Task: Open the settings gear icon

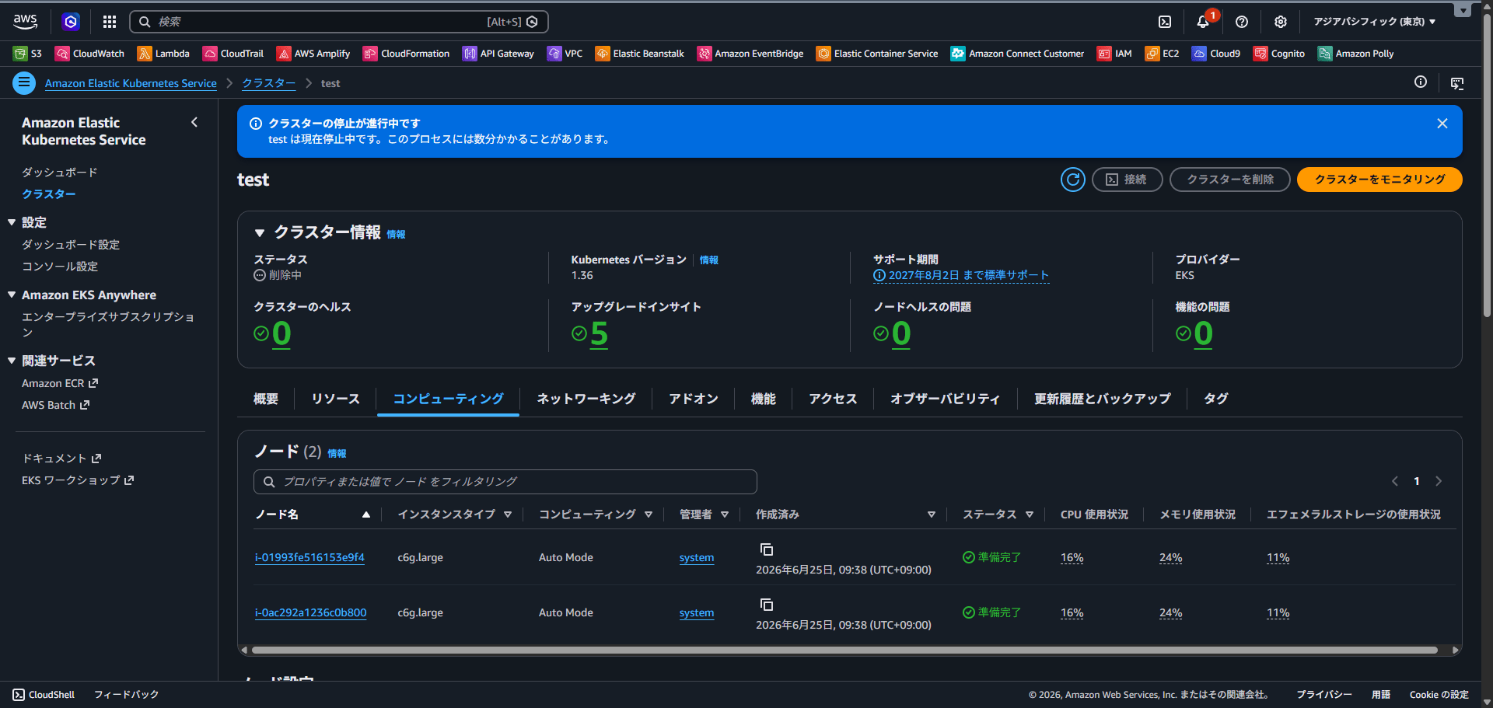Action: (x=1281, y=22)
